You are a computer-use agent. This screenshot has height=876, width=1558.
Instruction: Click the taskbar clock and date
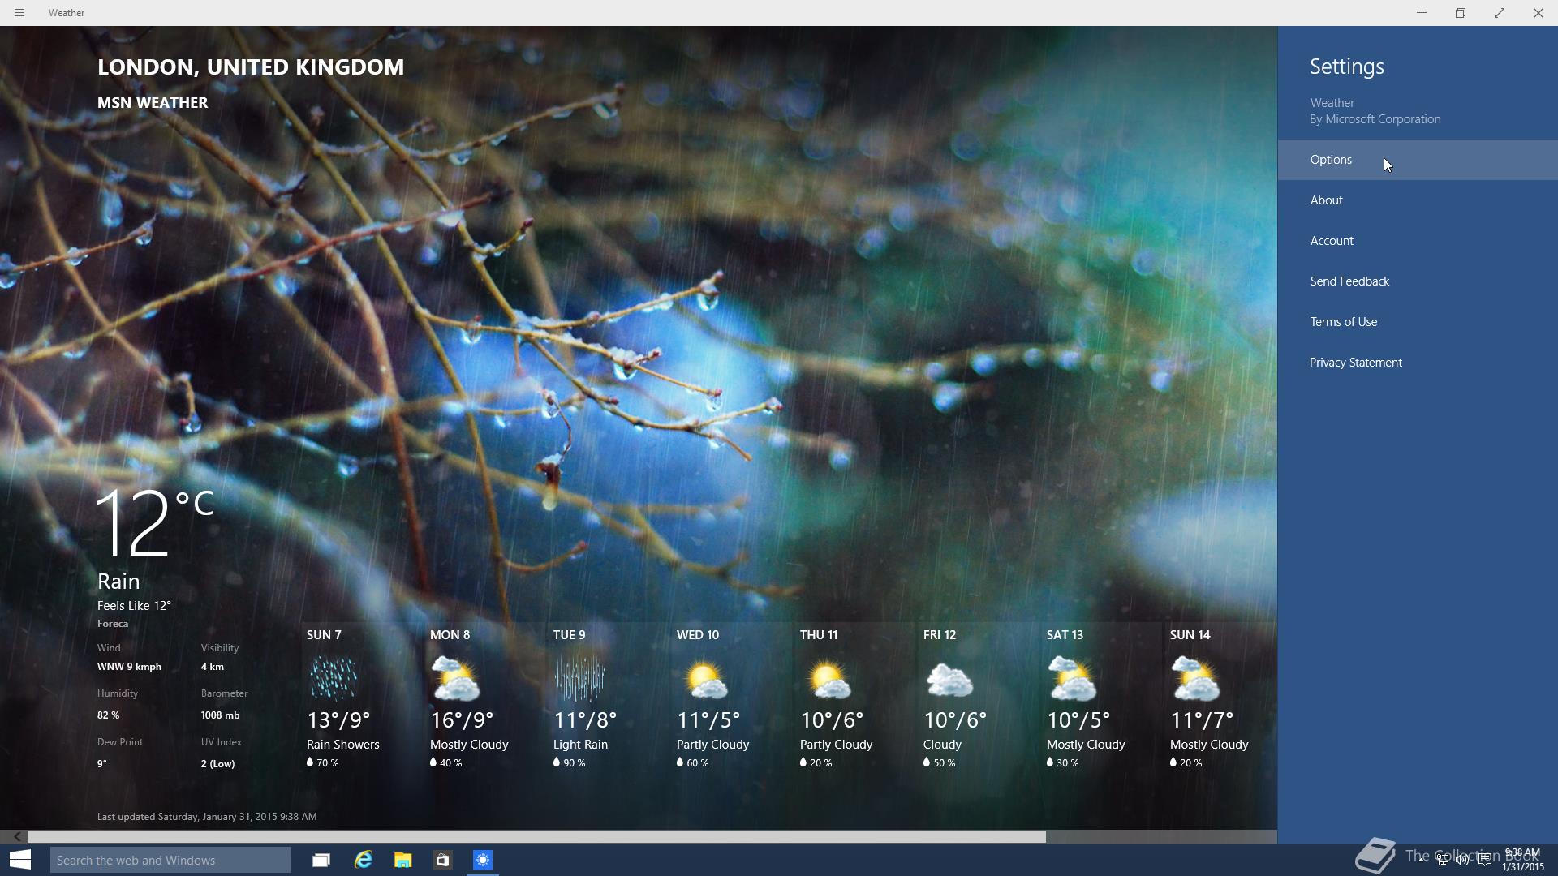pos(1522,860)
